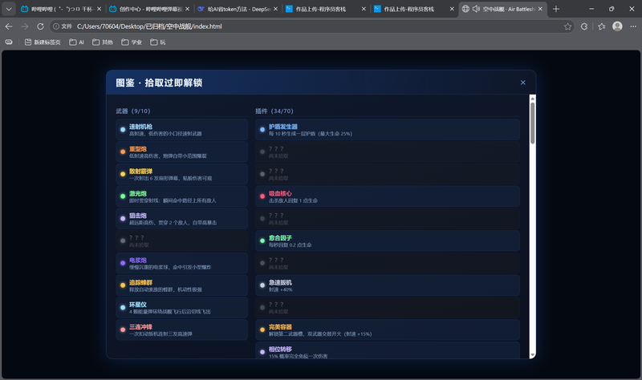Screen dimensions: 642x380
Task: Open the 新建标签页 bookmark
Action: click(43, 42)
